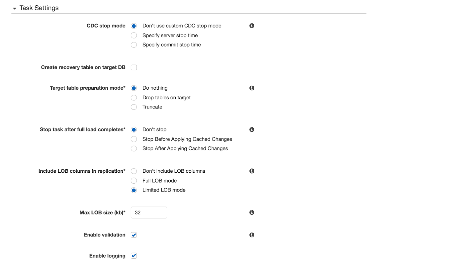Image resolution: width=449 pixels, height=262 pixels.
Task: Show info for Include LOB columns in replication
Action: coord(252,171)
